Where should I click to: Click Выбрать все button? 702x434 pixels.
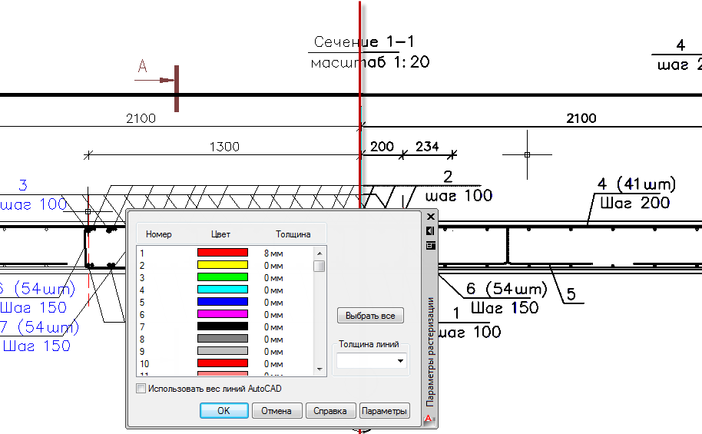(370, 315)
